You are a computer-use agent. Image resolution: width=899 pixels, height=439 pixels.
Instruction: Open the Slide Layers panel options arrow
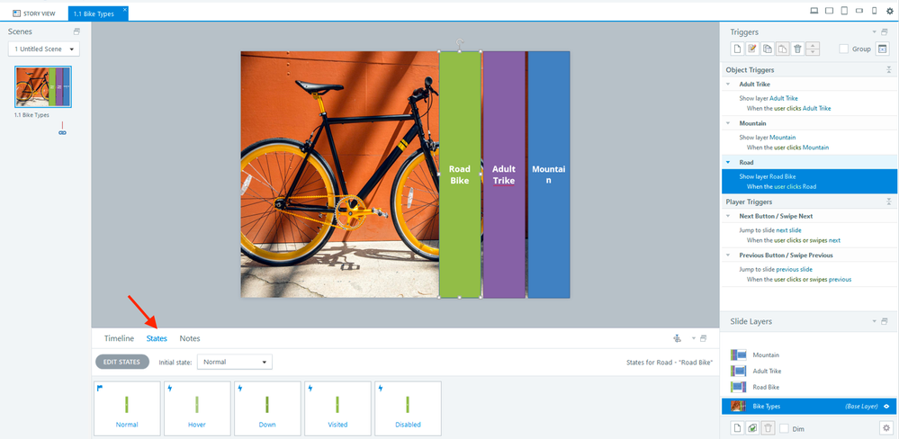click(875, 321)
